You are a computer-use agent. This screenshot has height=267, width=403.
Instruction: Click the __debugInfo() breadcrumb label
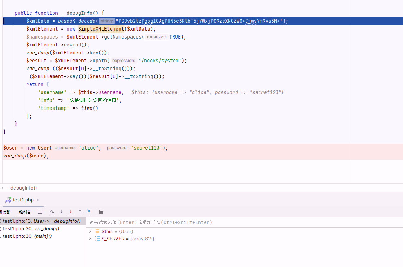click(22, 188)
